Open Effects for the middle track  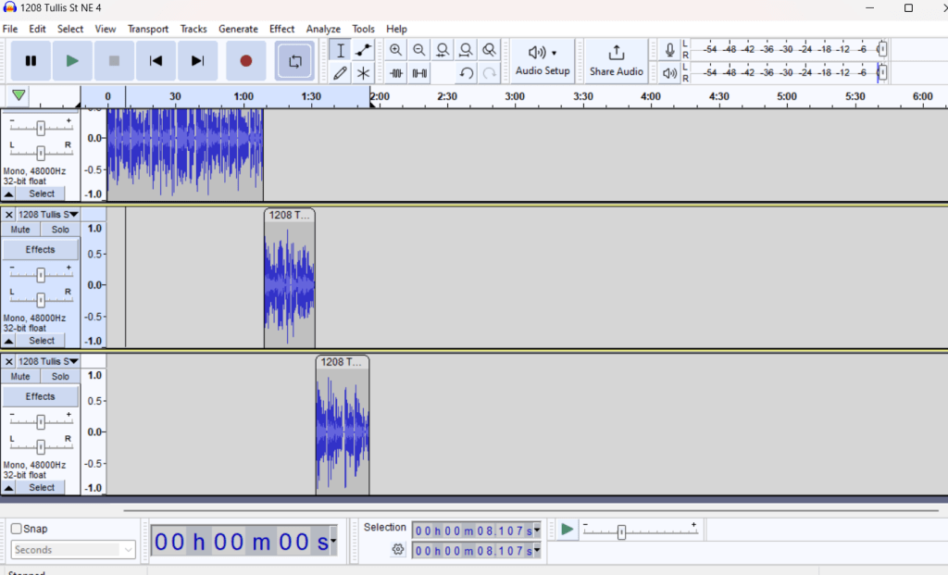[x=40, y=250]
